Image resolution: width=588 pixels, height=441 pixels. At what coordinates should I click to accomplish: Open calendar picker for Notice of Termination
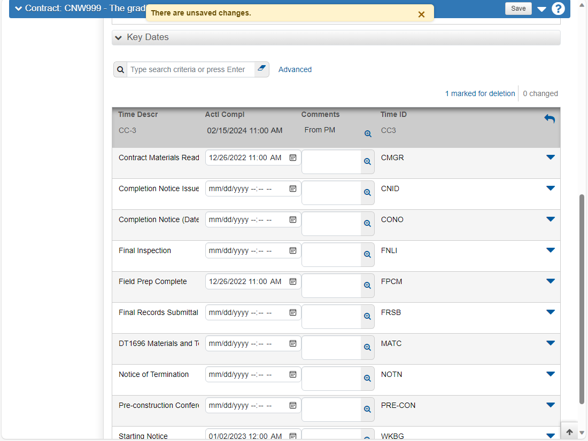point(293,374)
